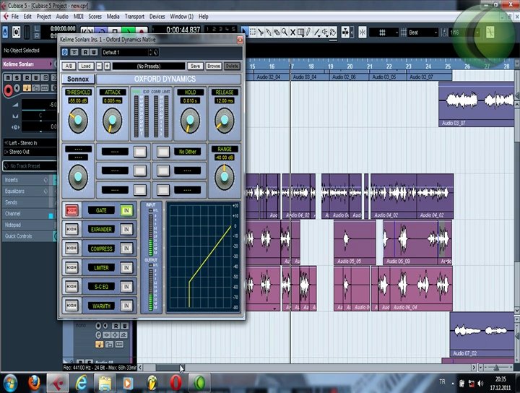Viewport: 520px width, 393px height.
Task: Select the Play speaker tool
Action: click(325, 33)
